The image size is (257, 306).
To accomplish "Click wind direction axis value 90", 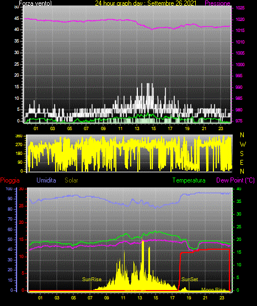I will [20, 162].
